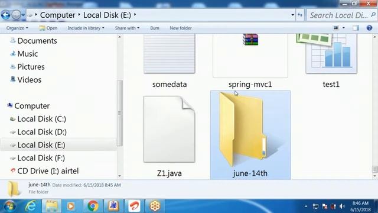Click the somedata file name label
The height and width of the screenshot is (213, 378).
[170, 84]
